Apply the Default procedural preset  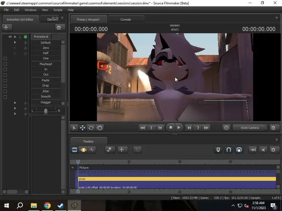[46, 43]
